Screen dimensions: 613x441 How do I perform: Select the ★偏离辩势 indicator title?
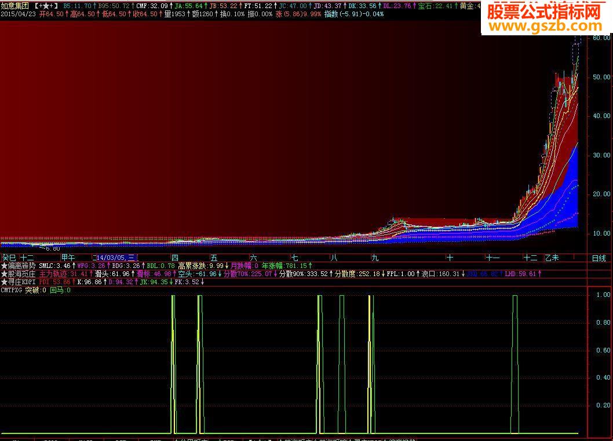tap(19, 266)
